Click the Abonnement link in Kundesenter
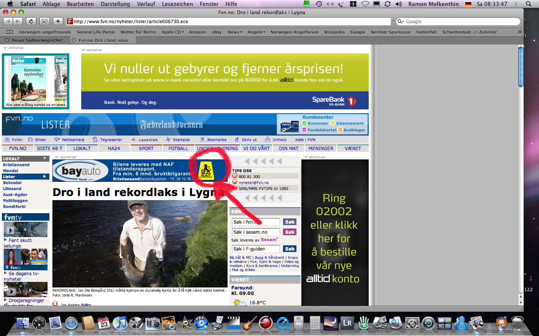 click(350, 124)
